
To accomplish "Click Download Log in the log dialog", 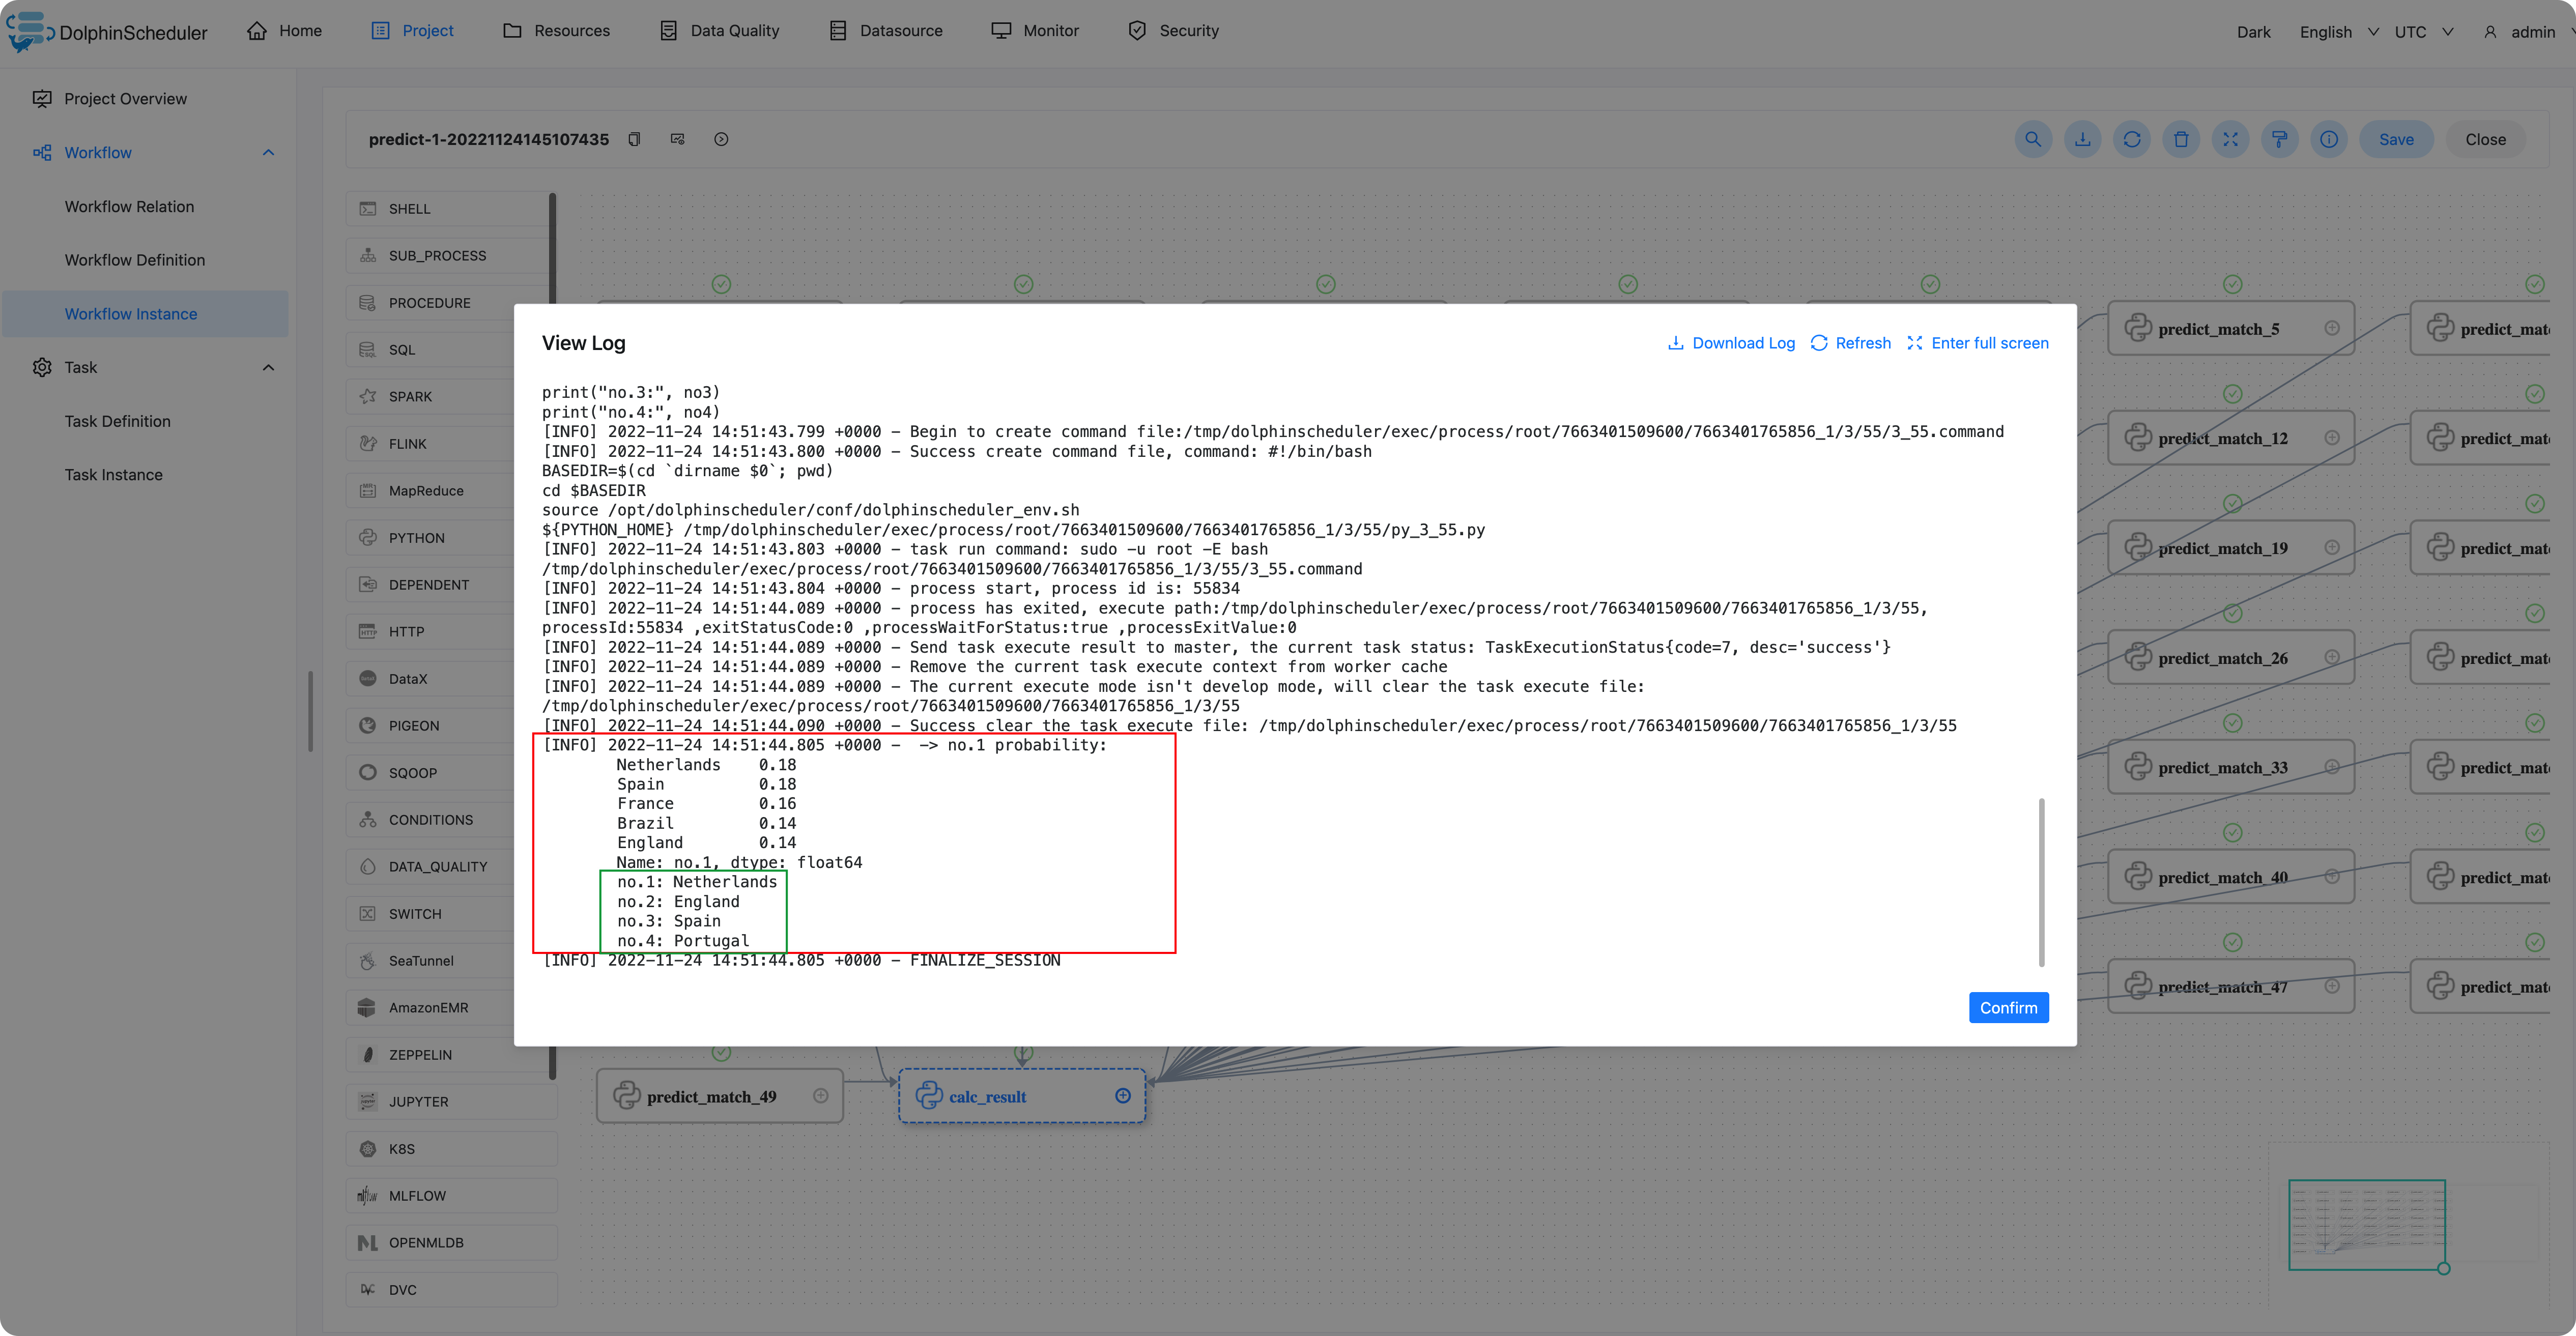I will pos(1731,343).
